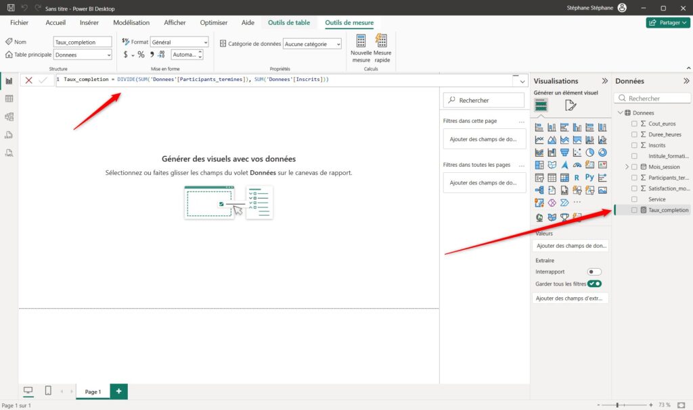Open TMDL view in left sidebar
Viewport: 693px width, 410px height.
coord(9,153)
